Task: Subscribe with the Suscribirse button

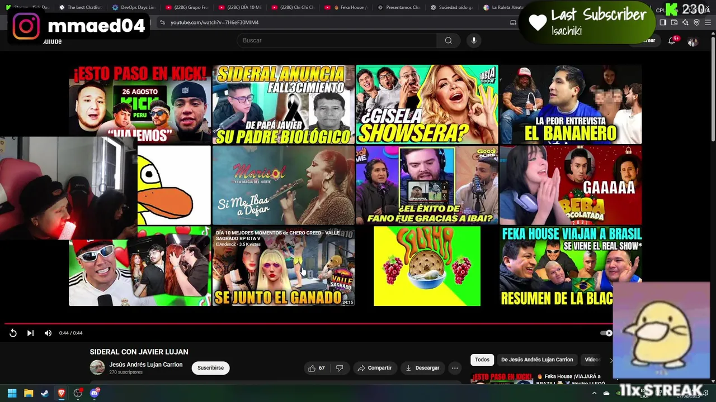Action: [x=210, y=368]
